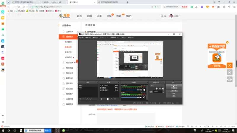Open source properties gear in sources panel
Image resolution: width=237 pixels, height=133 pixels.
(x=108, y=99)
